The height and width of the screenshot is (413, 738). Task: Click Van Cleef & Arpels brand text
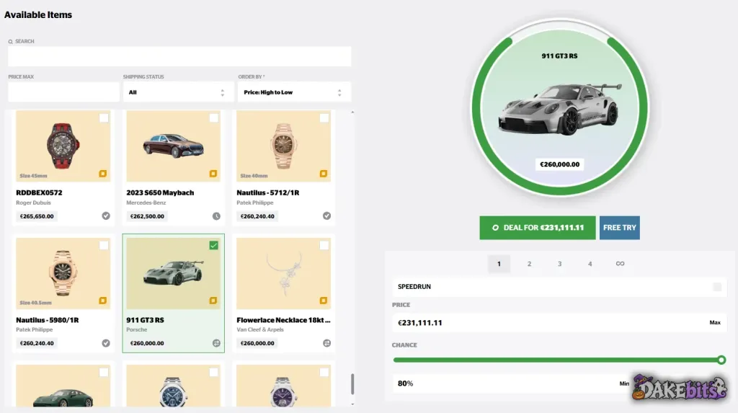259,329
